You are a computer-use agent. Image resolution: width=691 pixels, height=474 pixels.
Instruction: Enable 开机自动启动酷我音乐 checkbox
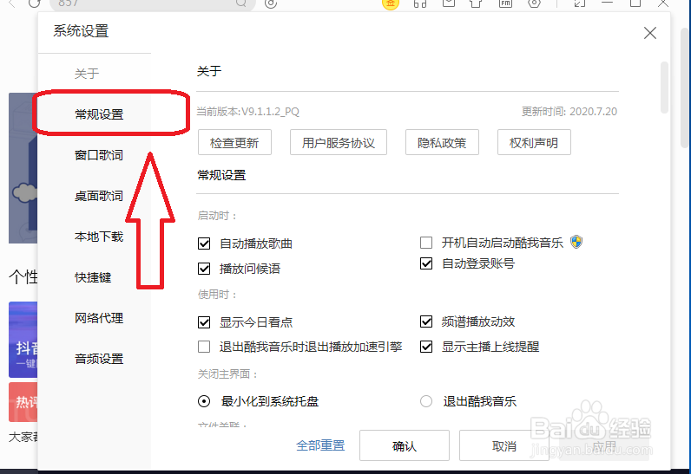[426, 243]
